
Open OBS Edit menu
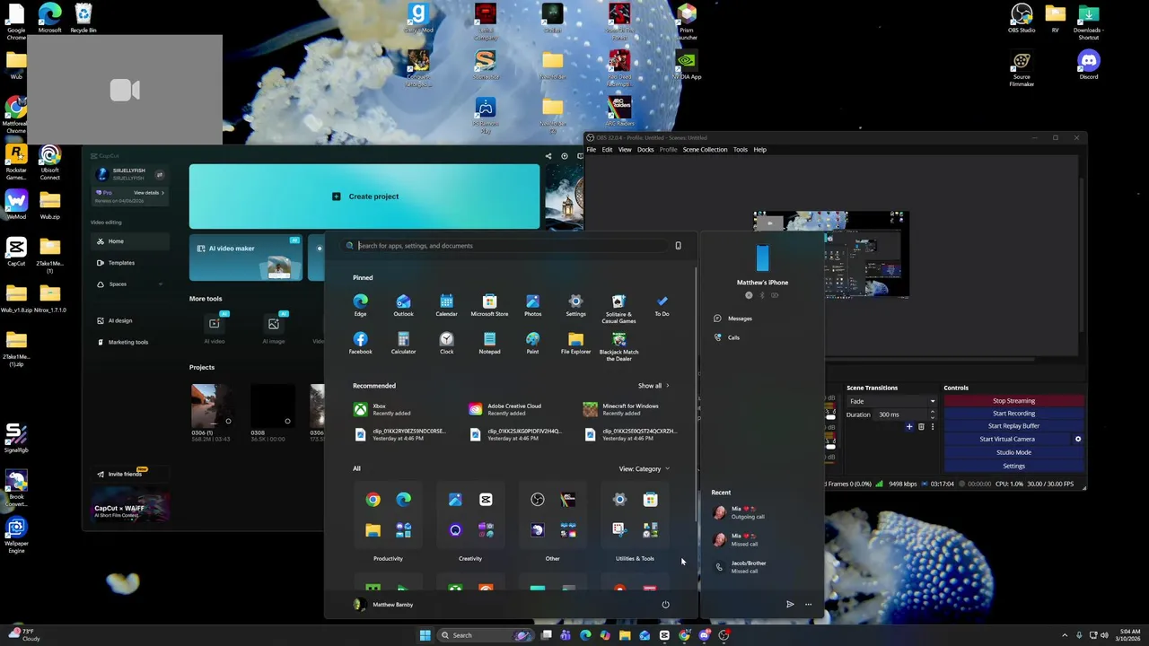coord(607,150)
